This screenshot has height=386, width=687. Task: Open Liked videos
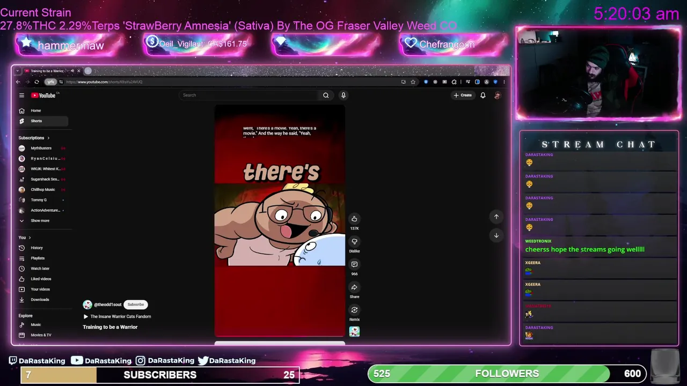tap(42, 279)
